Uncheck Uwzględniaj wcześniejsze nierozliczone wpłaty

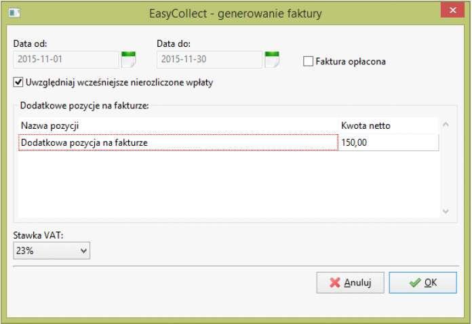pos(18,82)
